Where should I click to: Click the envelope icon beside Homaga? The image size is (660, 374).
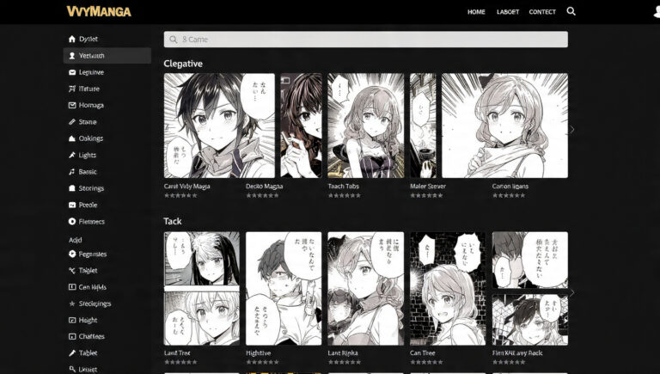tap(72, 105)
